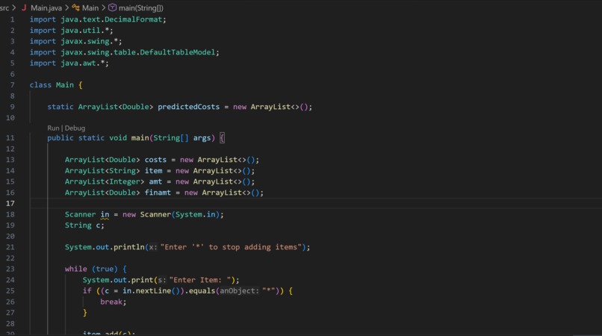Click the 'break;' statement on line 26
The image size is (602, 336).
pyautogui.click(x=114, y=302)
